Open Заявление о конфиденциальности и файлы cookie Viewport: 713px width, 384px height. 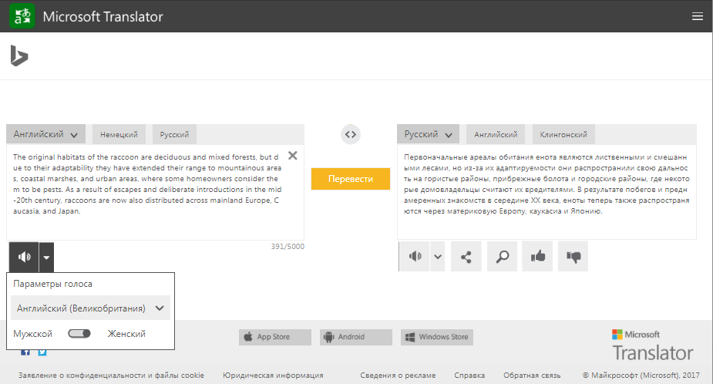[111, 376]
